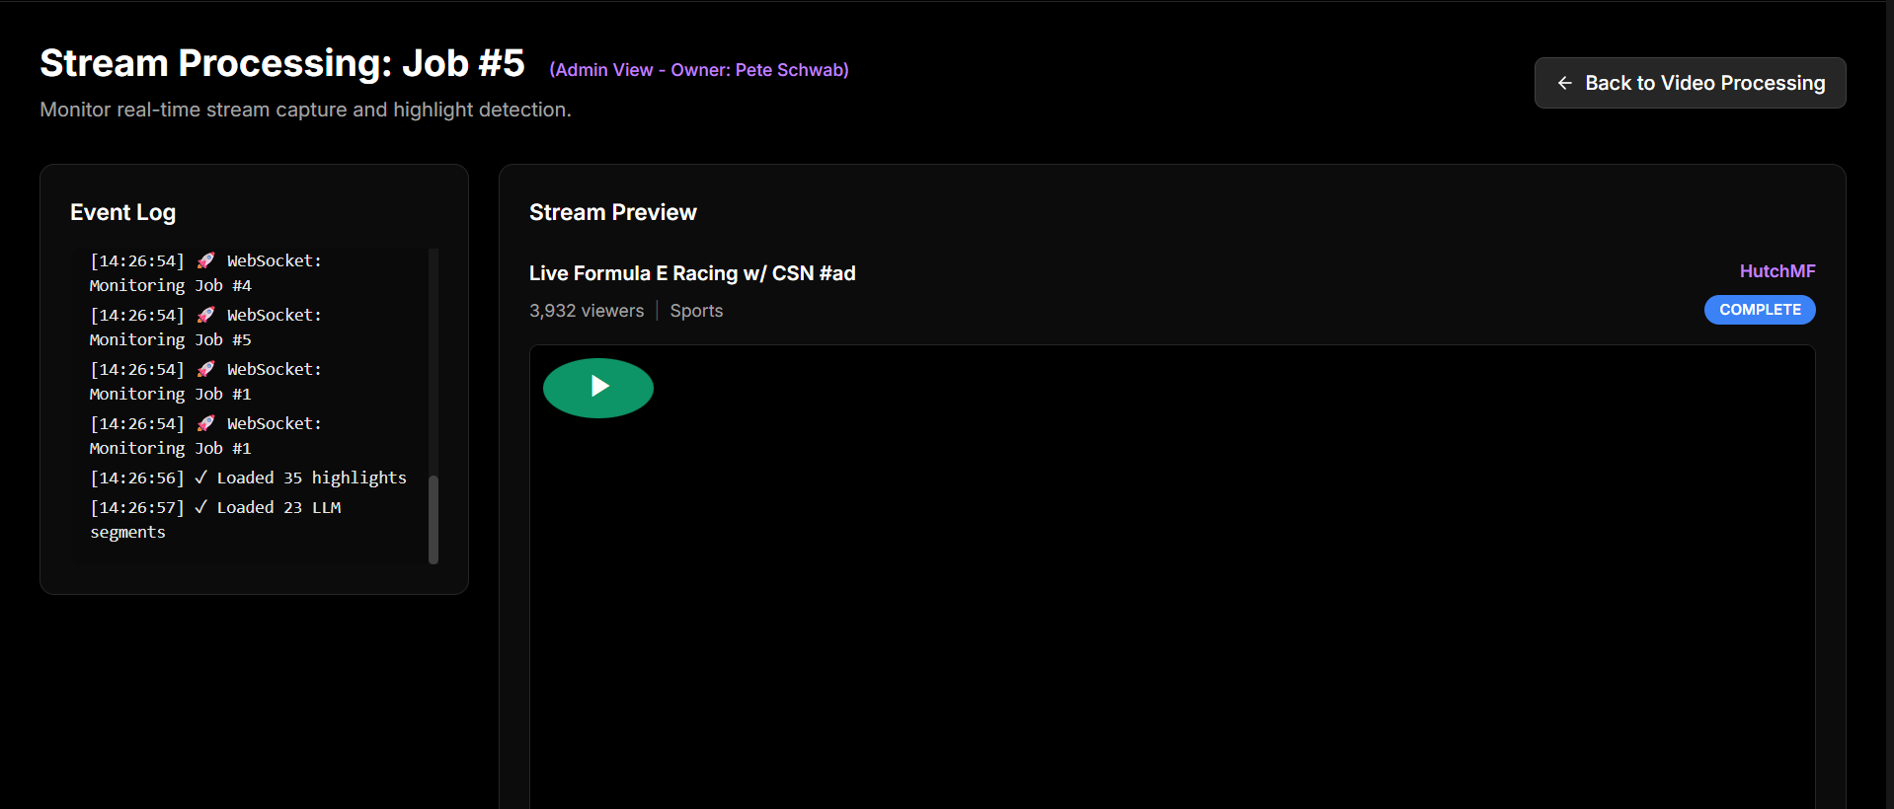Click the 3,932 viewers count
This screenshot has height=809, width=1894.
(x=587, y=311)
